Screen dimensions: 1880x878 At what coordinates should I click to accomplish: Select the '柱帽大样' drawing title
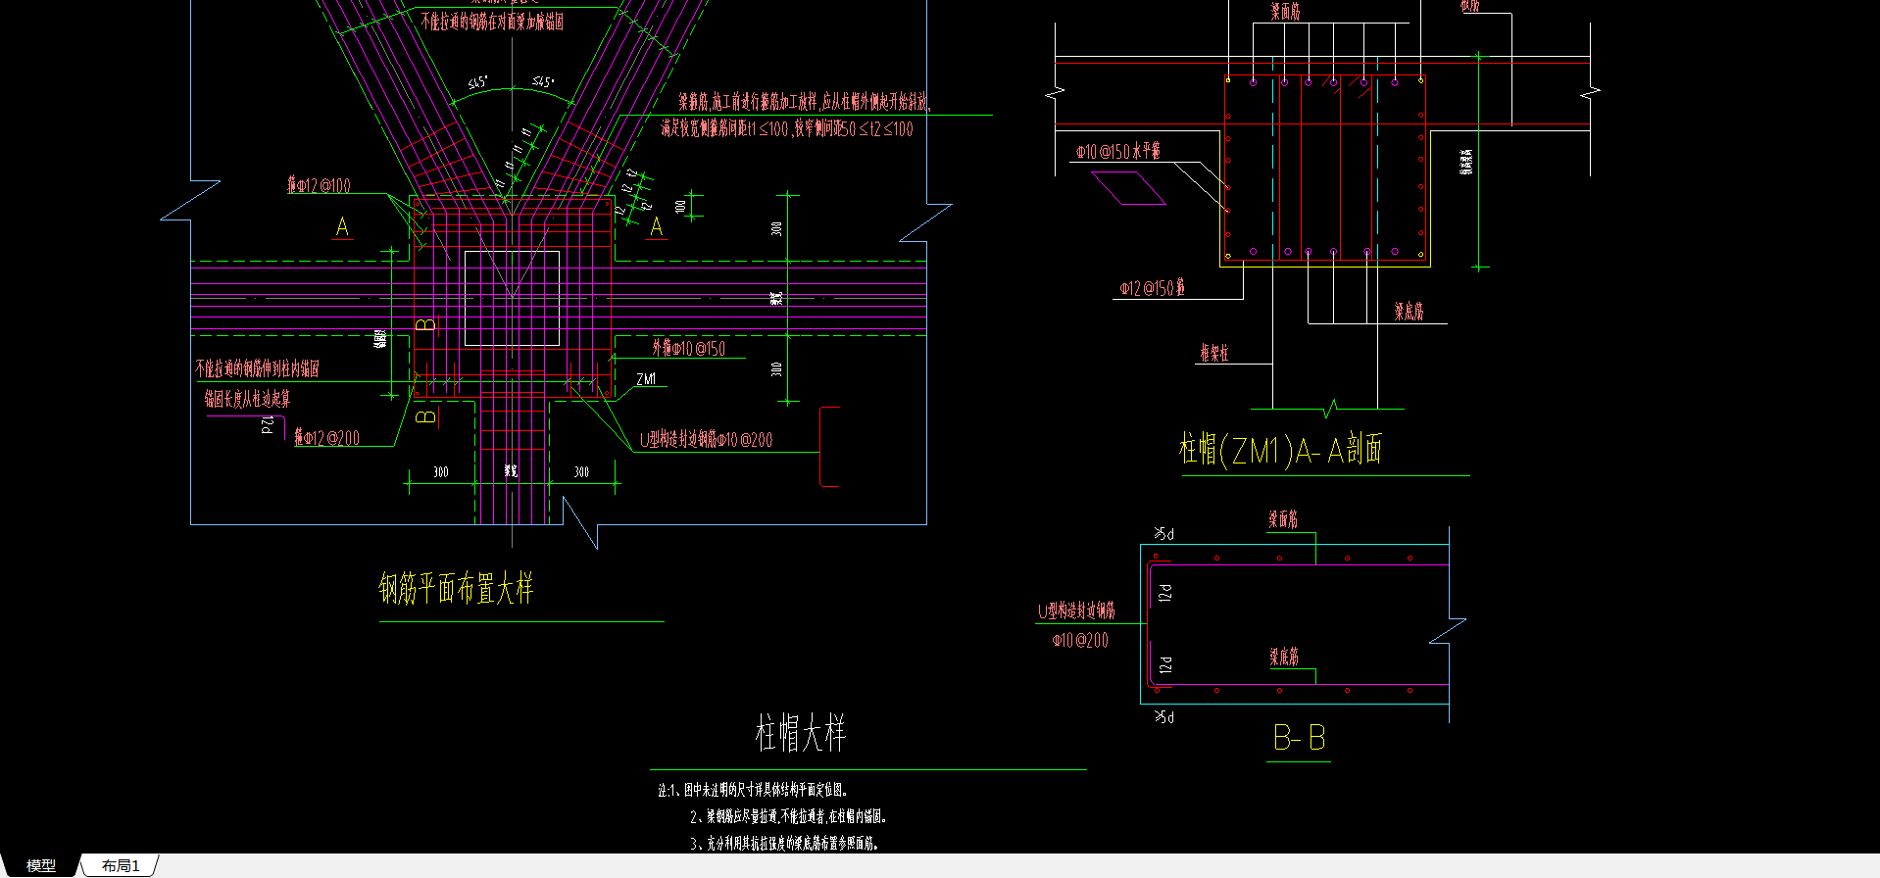tap(800, 733)
